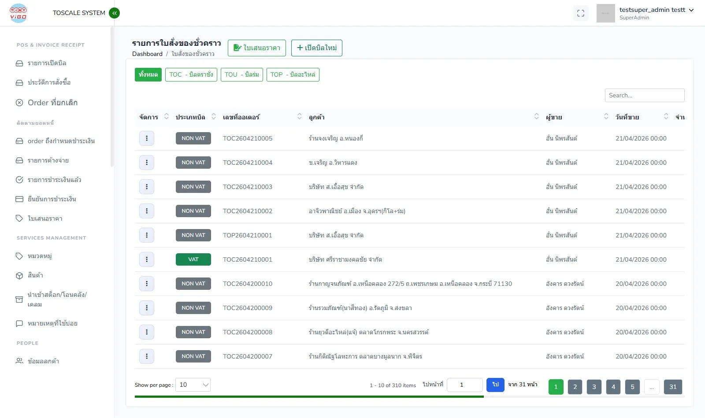This screenshot has width=705, height=418.
Task: Filter by TOC - บิลตราชั่ง tab
Action: [191, 74]
